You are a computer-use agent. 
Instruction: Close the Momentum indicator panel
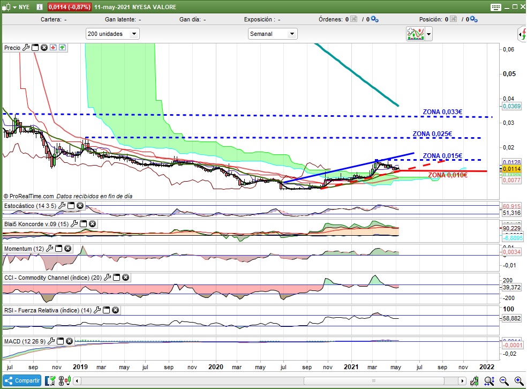pyautogui.click(x=67, y=249)
